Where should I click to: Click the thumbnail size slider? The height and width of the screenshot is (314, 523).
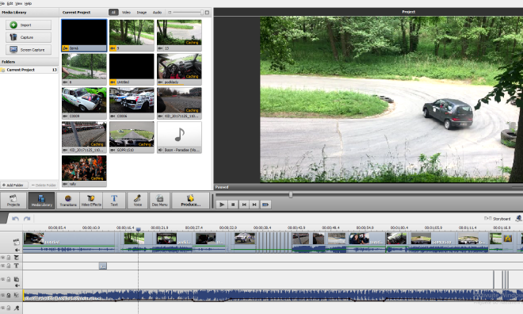coord(188,13)
